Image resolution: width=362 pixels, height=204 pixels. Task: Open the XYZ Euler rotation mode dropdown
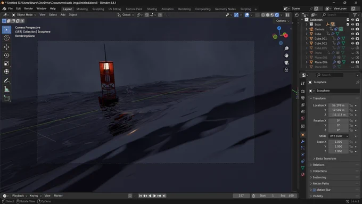pyautogui.click(x=339, y=136)
